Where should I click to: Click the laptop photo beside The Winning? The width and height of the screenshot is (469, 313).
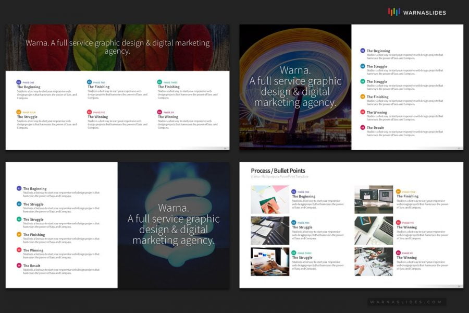pyautogui.click(x=374, y=231)
